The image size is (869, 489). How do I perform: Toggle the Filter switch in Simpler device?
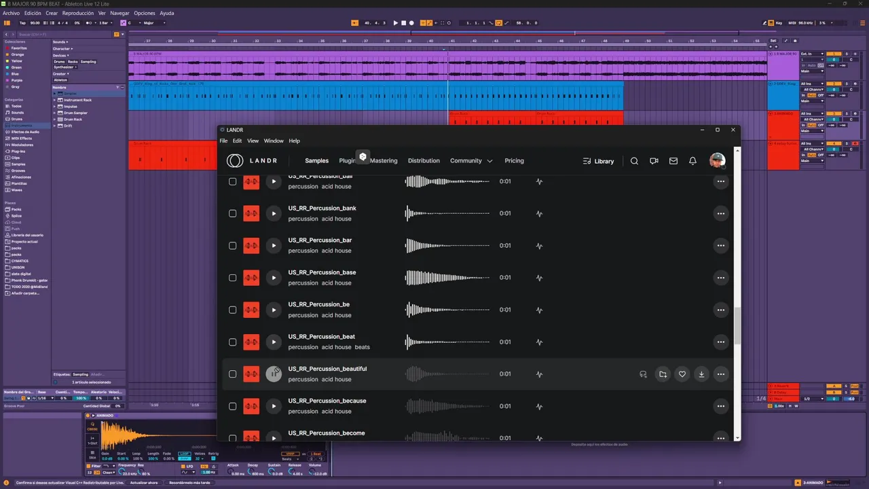pyautogui.click(x=88, y=466)
